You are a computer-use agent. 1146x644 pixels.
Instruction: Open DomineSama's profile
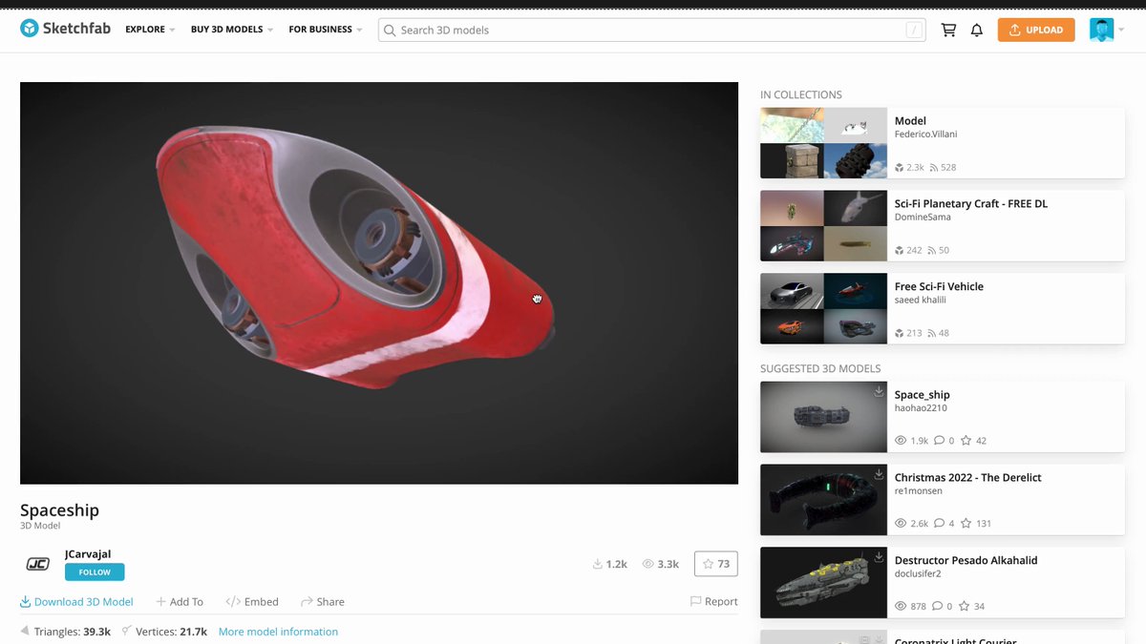pyautogui.click(x=923, y=218)
